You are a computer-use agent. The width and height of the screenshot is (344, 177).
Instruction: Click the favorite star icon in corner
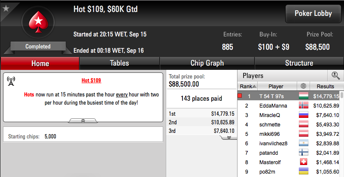tap(6, 9)
